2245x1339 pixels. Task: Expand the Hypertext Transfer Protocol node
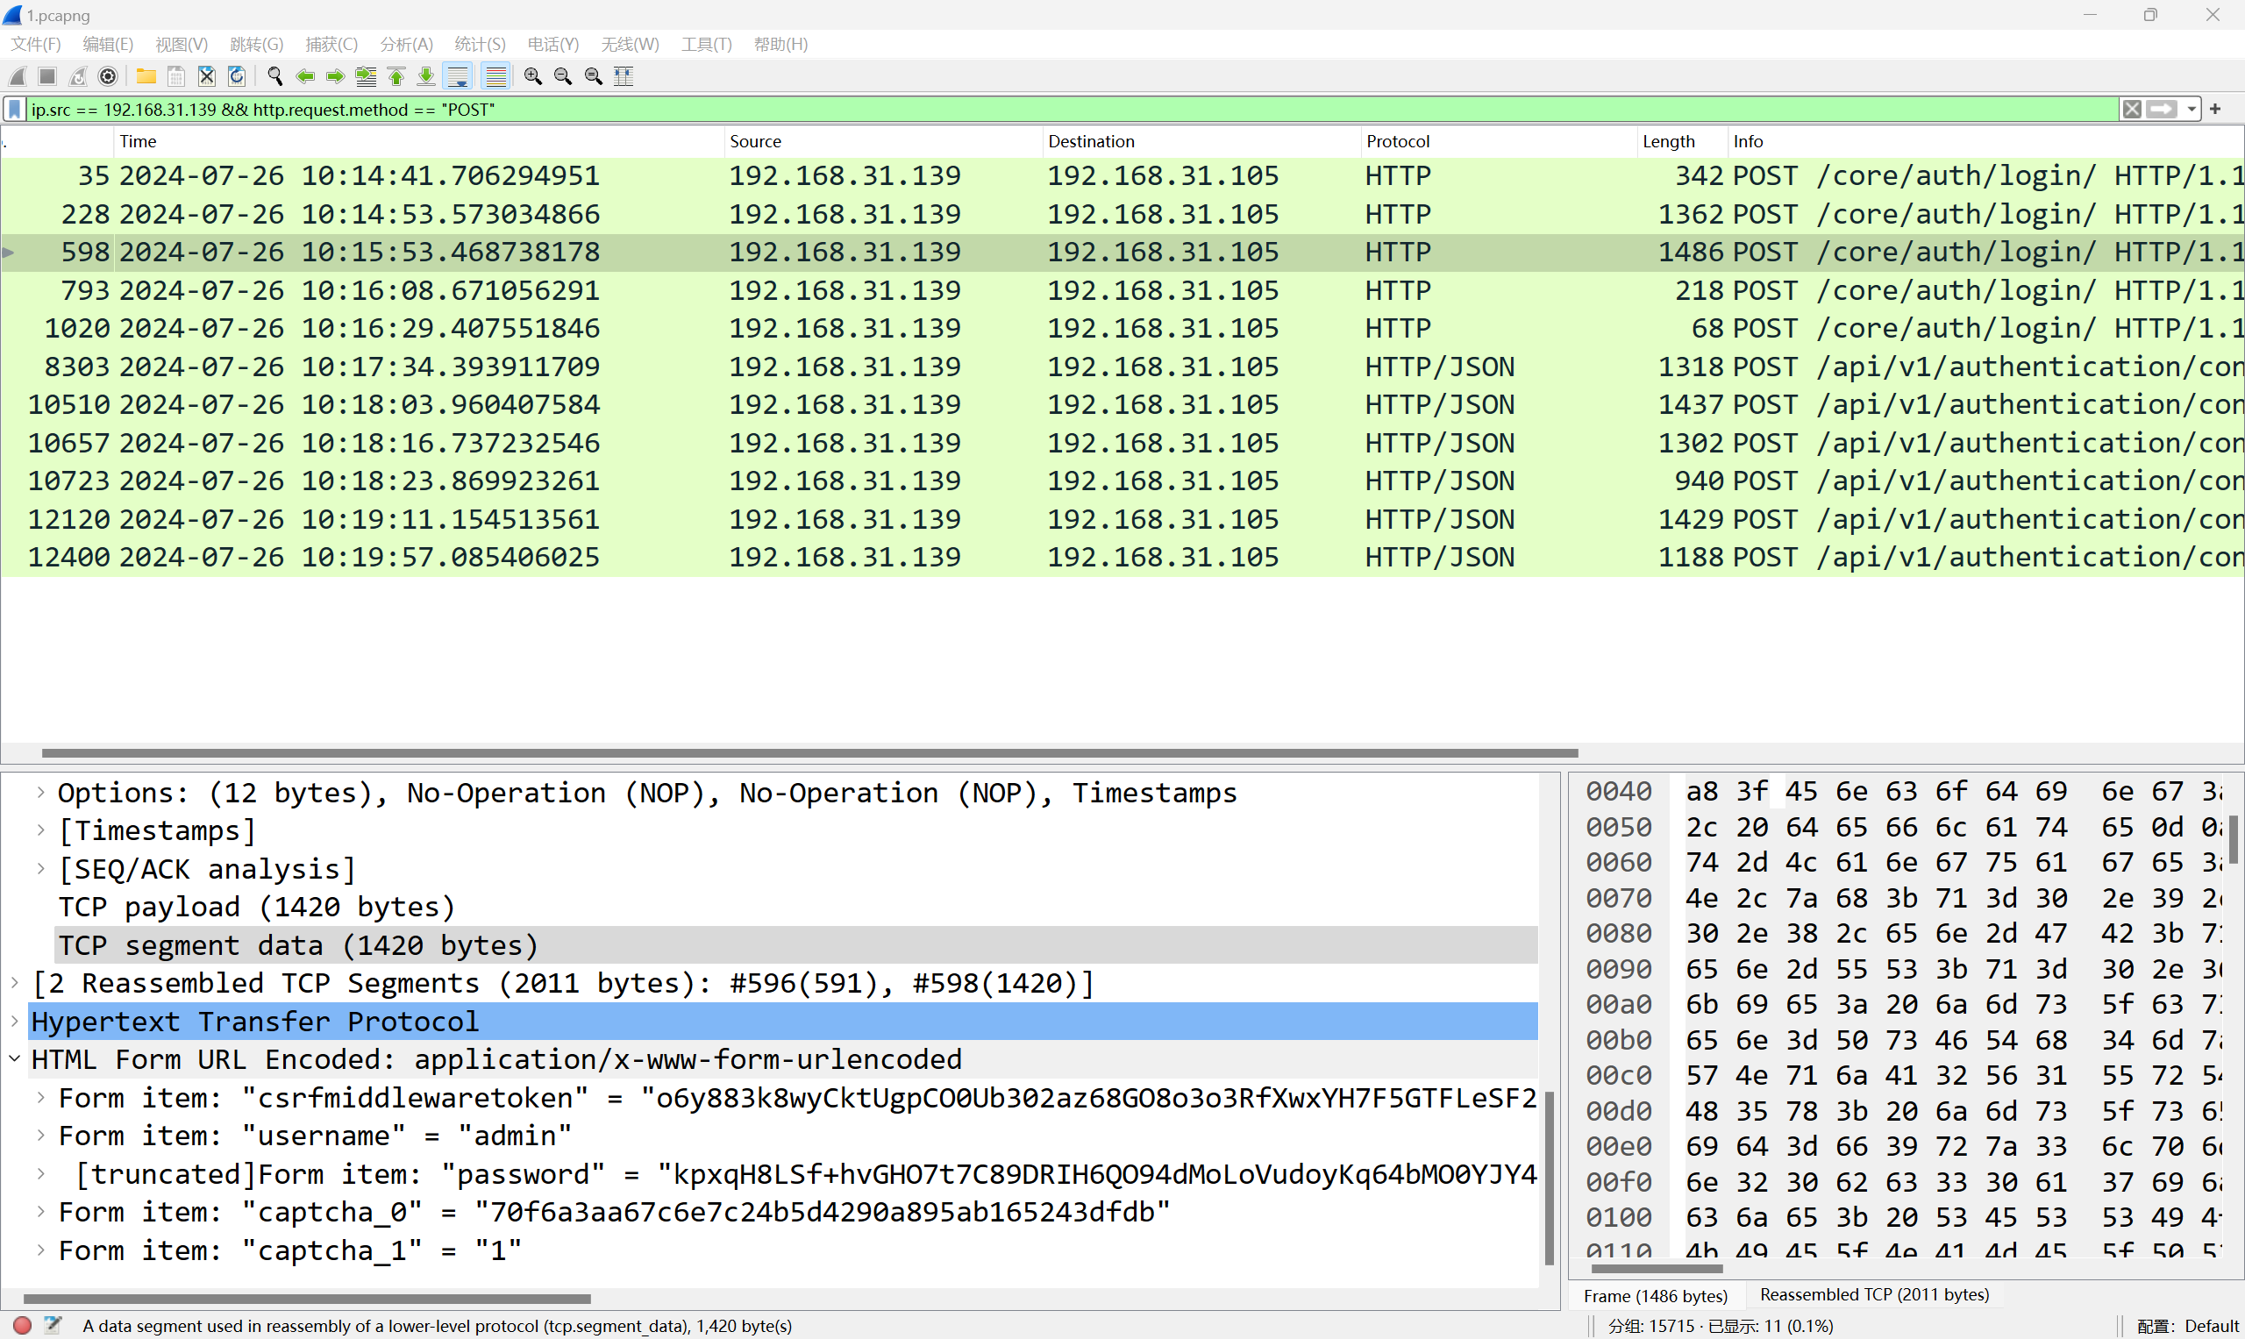coord(15,1022)
